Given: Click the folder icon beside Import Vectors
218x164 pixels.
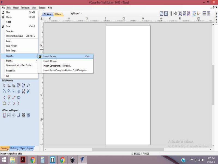Looking at the screenshot, I should point(40,56).
